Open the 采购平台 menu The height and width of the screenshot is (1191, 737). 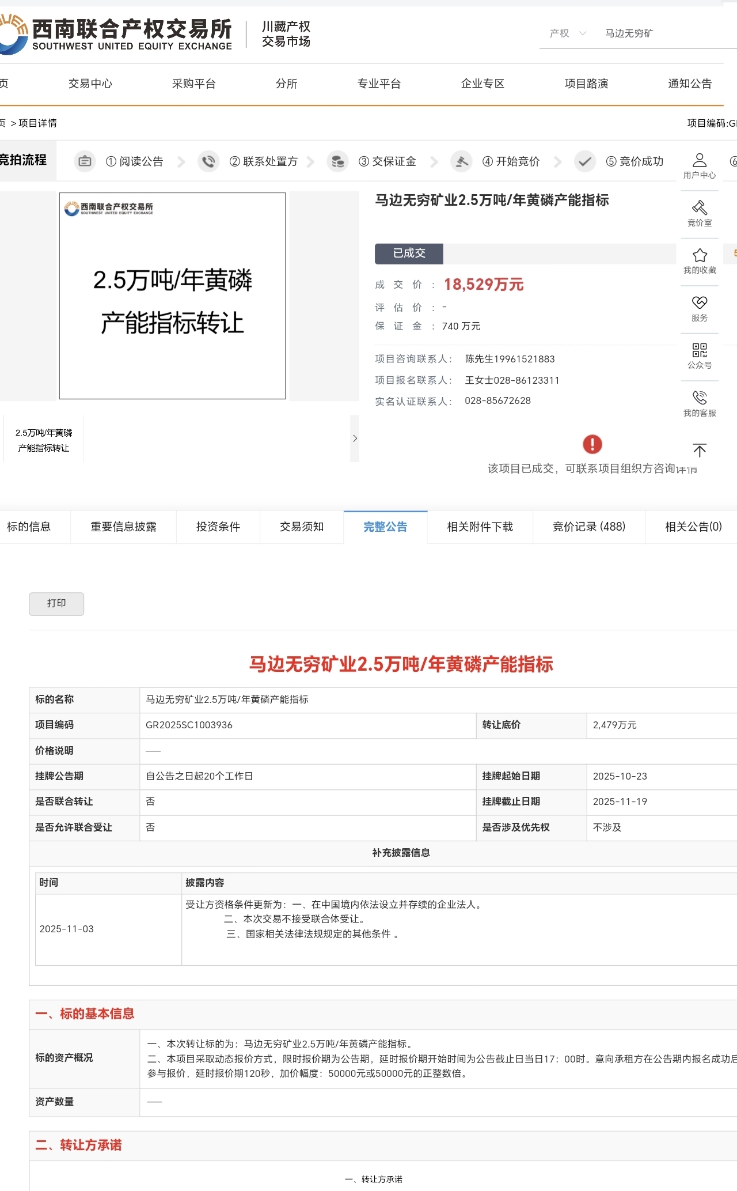(x=194, y=84)
